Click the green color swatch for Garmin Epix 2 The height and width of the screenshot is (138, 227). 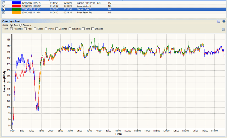click(16, 9)
